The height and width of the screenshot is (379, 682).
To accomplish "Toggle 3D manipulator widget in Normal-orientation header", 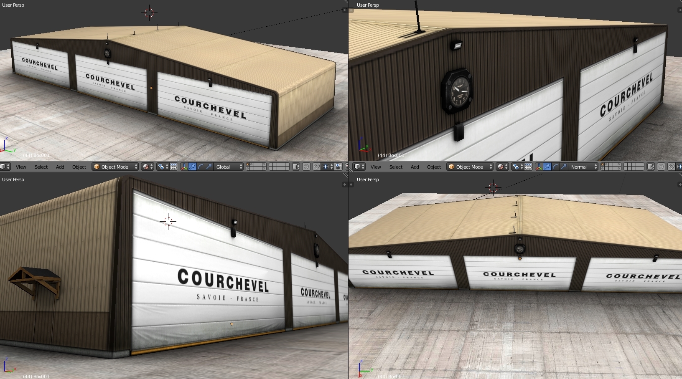I will click(x=539, y=167).
